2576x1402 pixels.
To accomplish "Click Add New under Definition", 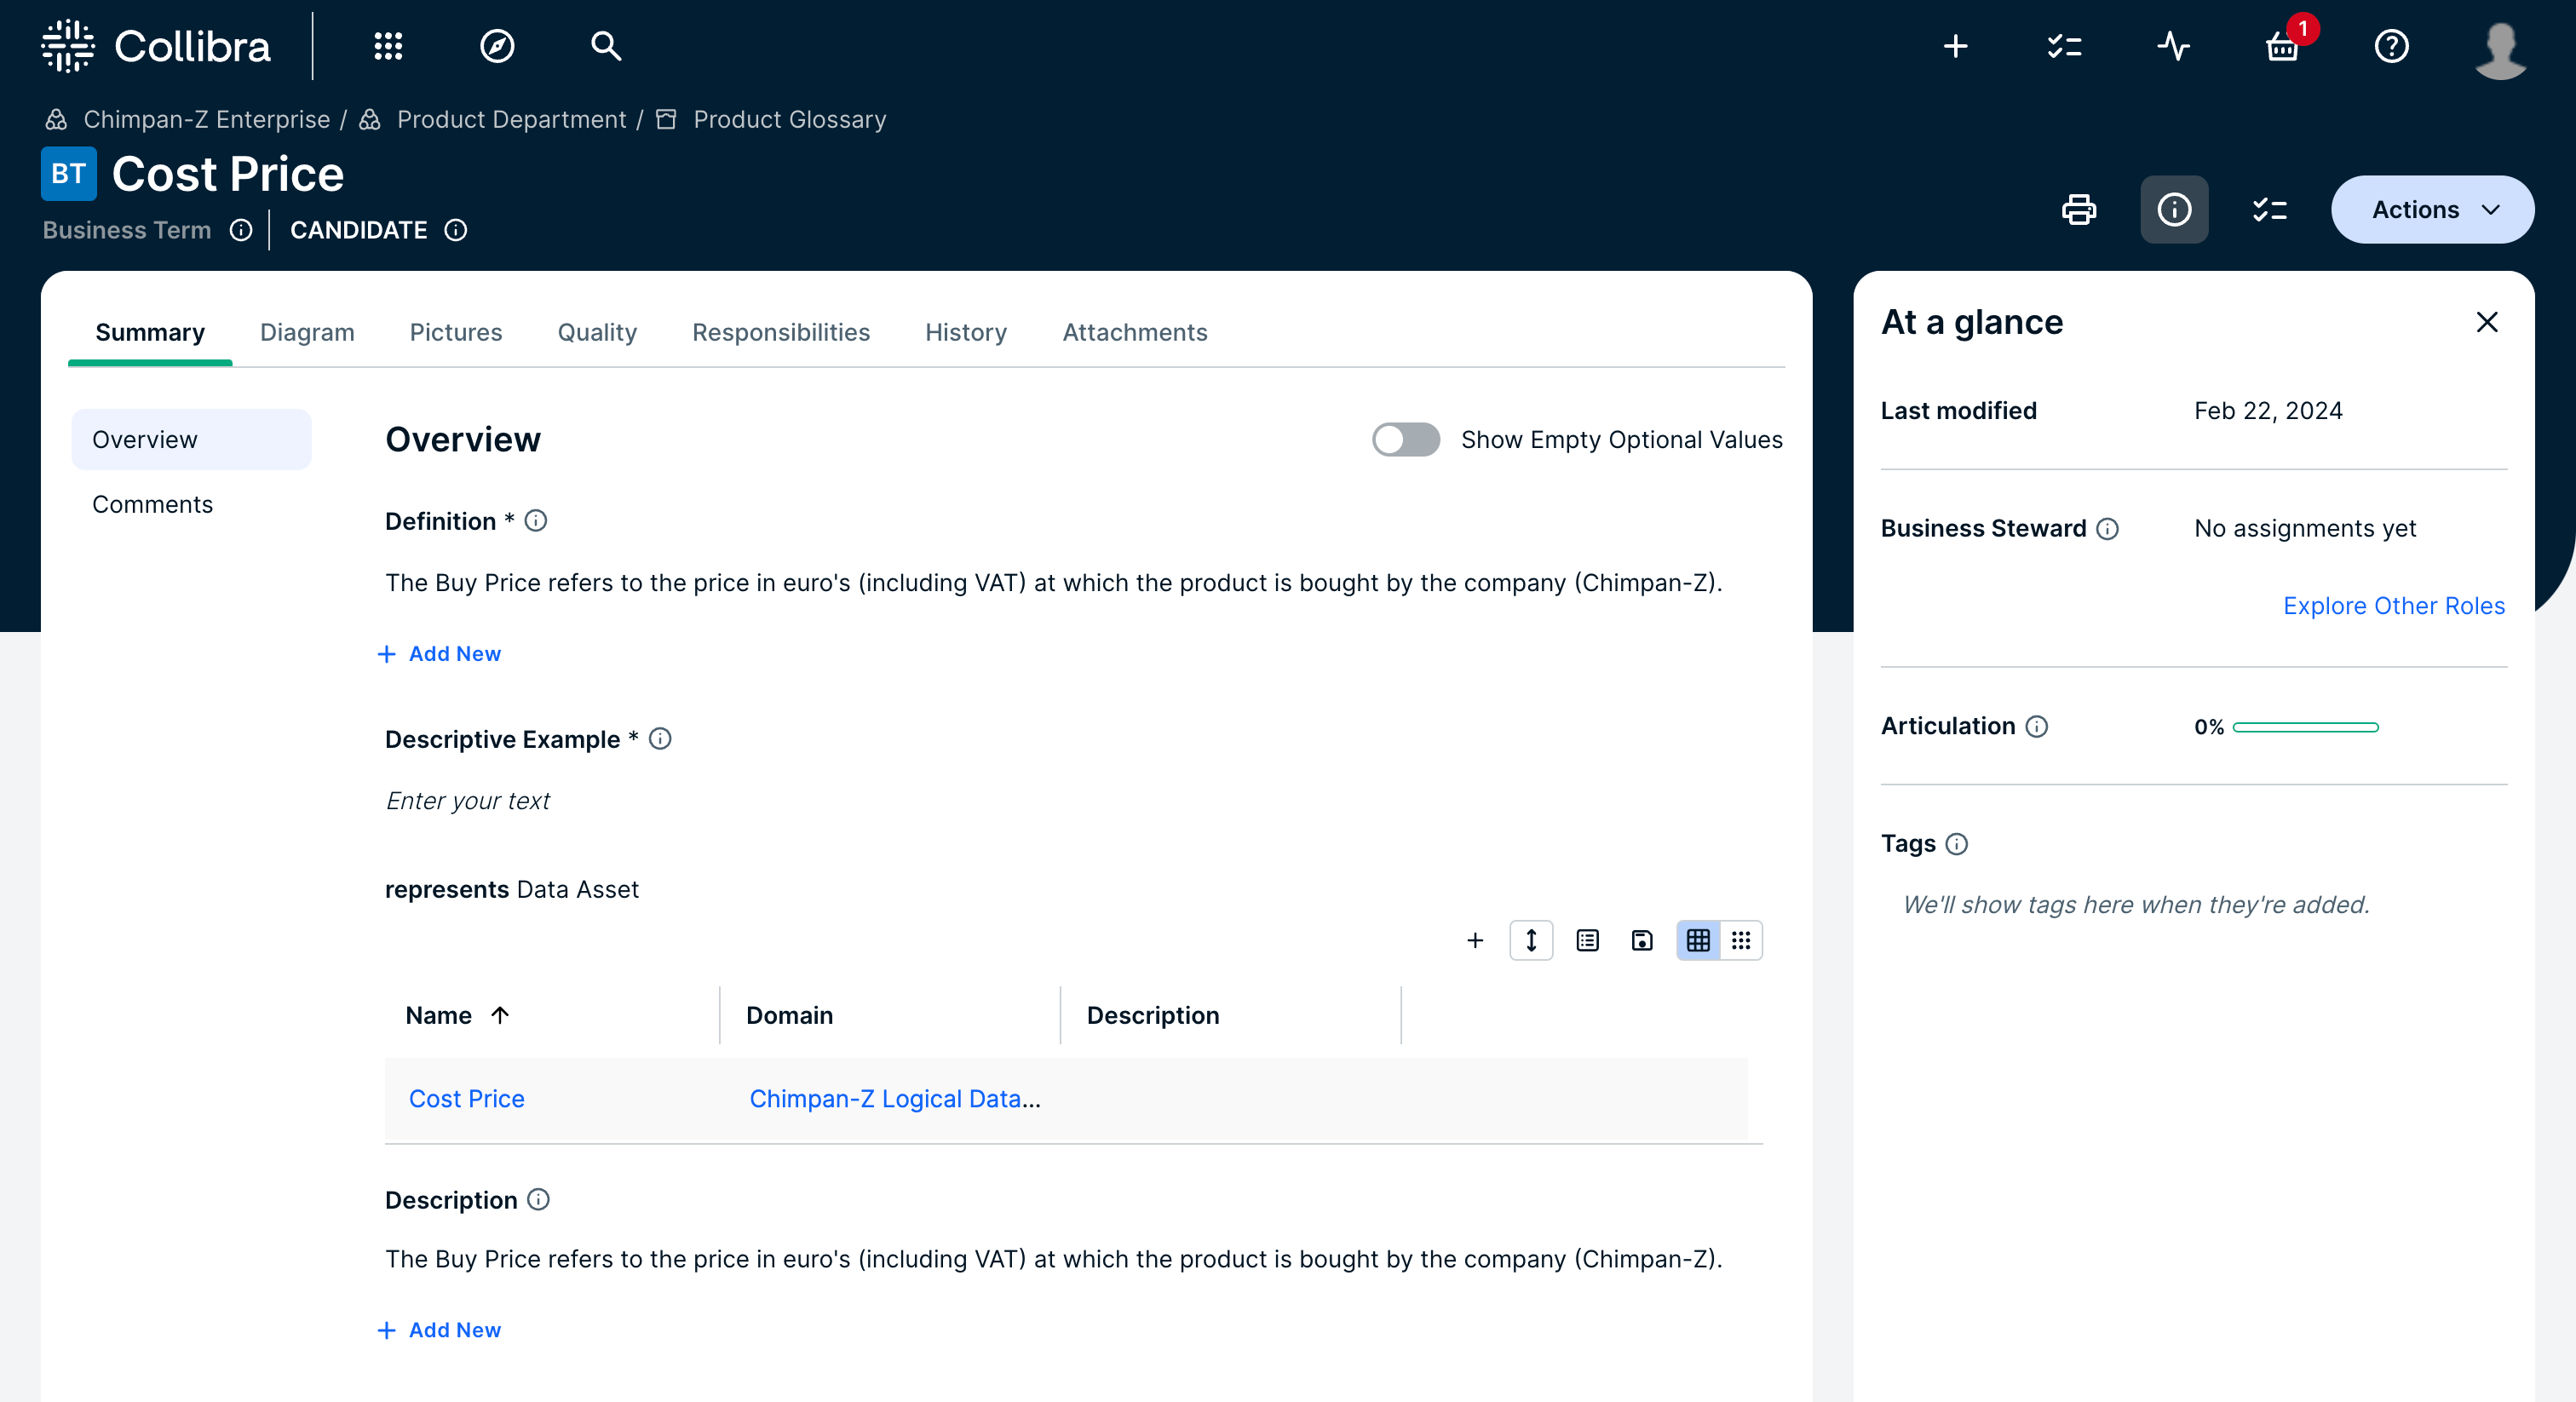I will [439, 654].
